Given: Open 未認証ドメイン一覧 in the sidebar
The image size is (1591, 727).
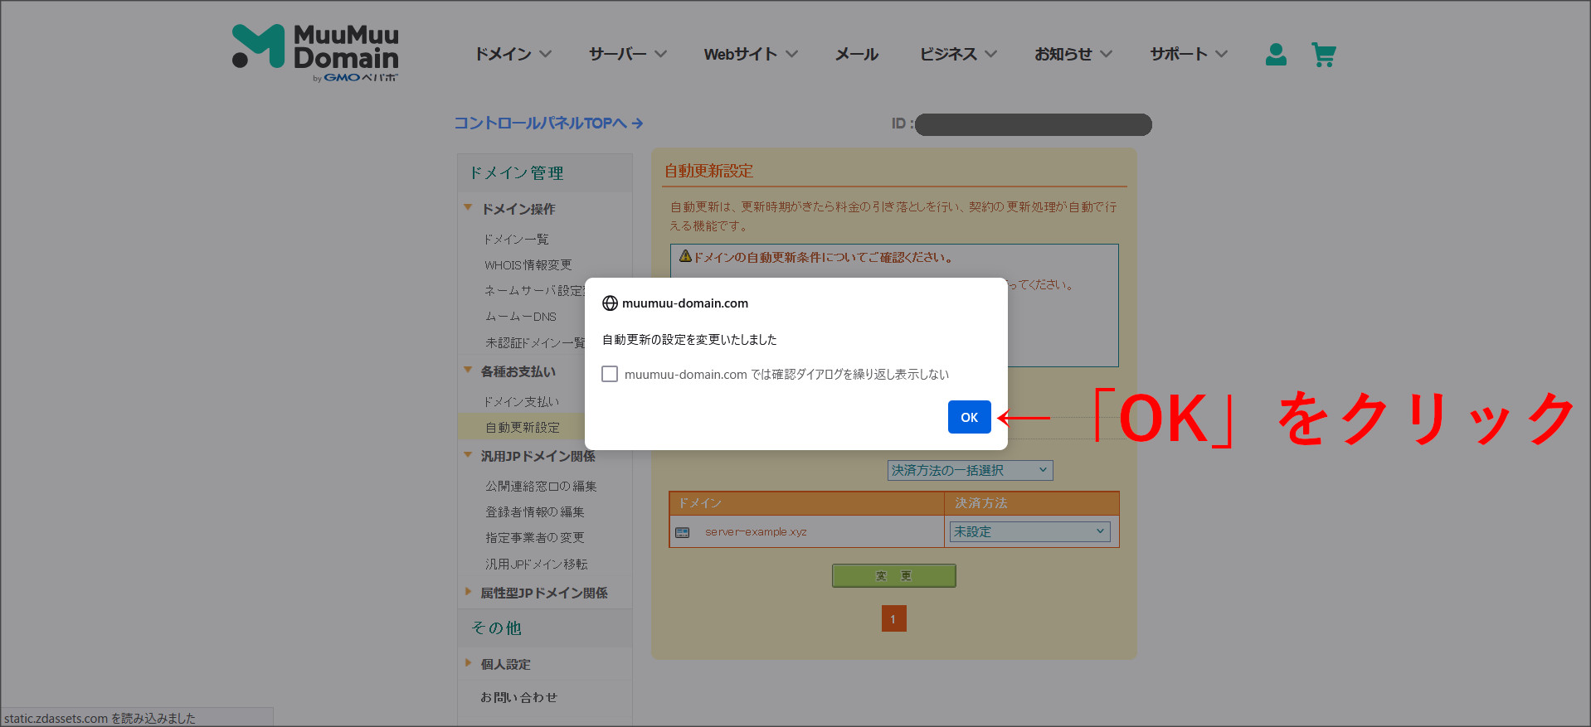Looking at the screenshot, I should point(535,342).
